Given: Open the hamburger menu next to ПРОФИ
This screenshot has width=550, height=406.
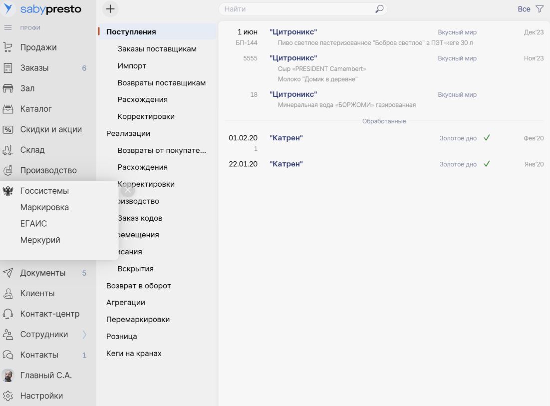Looking at the screenshot, I should (x=7, y=28).
